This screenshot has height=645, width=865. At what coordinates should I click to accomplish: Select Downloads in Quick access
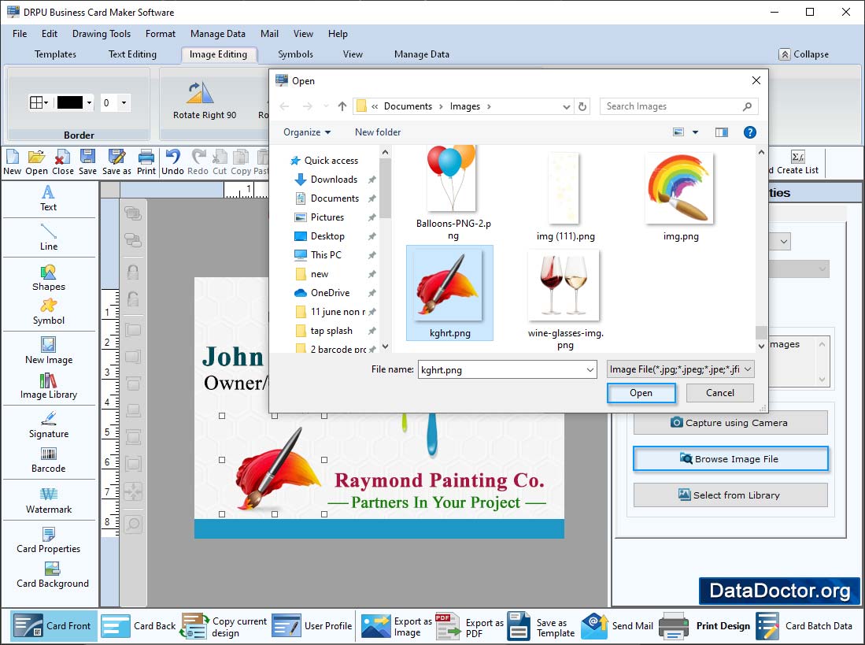coord(333,180)
